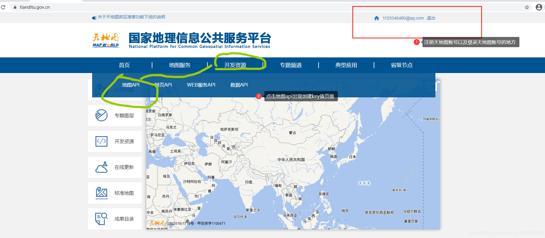The width and height of the screenshot is (545, 238).
Task: Click the 阿富汗 label on map
Action: coord(227,162)
